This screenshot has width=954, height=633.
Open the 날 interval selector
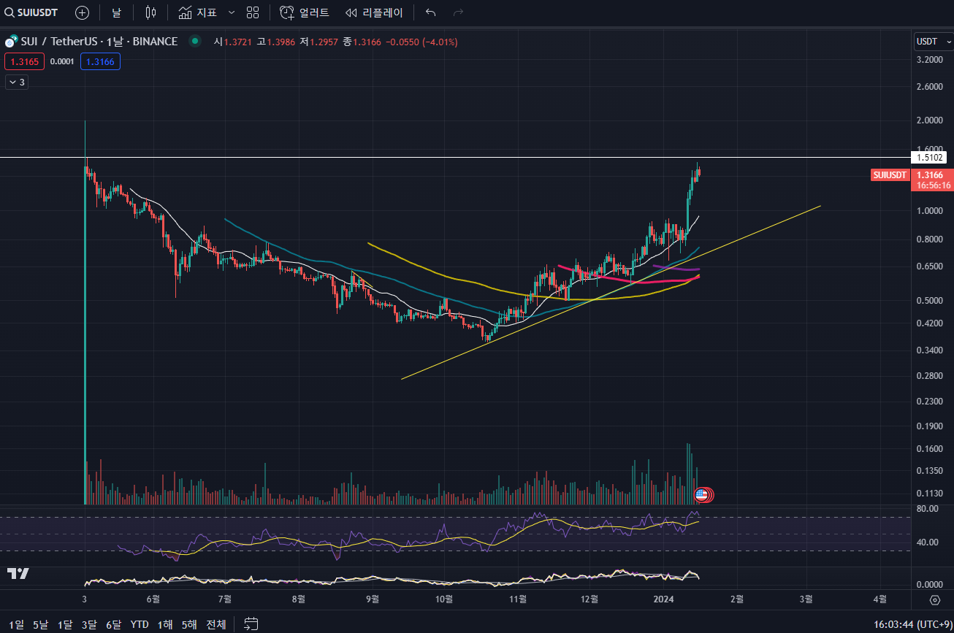(116, 12)
